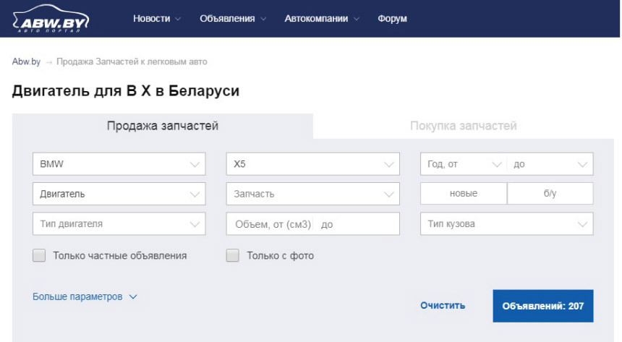Viewport: 622px width, 342px height.
Task: Tick Только с фото checkbox
Action: (x=232, y=255)
